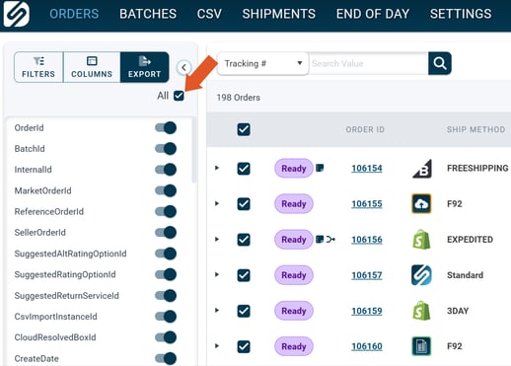Screen dimensions: 511x366
Task: Click the note icon on order 106154
Action: 320,168
